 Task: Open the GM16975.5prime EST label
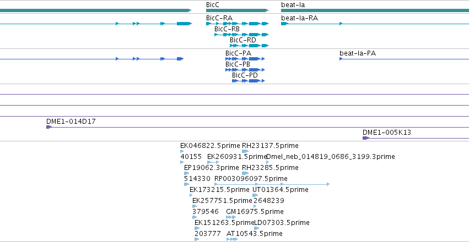[x=255, y=212]
